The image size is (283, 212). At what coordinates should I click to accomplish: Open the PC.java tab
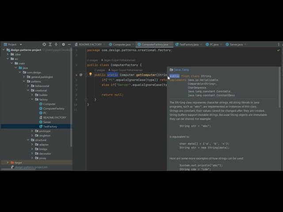(214, 44)
